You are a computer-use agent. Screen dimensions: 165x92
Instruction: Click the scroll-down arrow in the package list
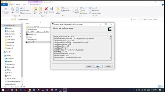tap(110, 57)
